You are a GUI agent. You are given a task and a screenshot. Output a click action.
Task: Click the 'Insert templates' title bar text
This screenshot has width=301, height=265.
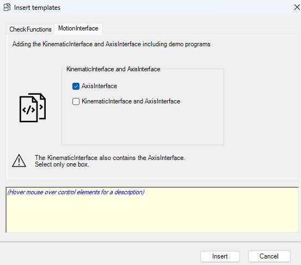click(37, 8)
